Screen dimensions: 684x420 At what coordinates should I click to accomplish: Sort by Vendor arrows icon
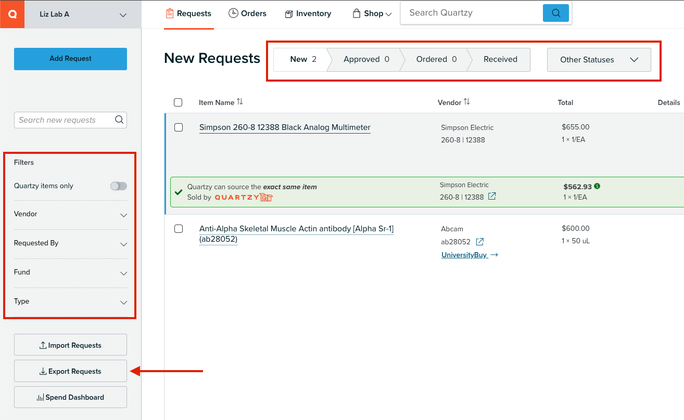pos(467,102)
